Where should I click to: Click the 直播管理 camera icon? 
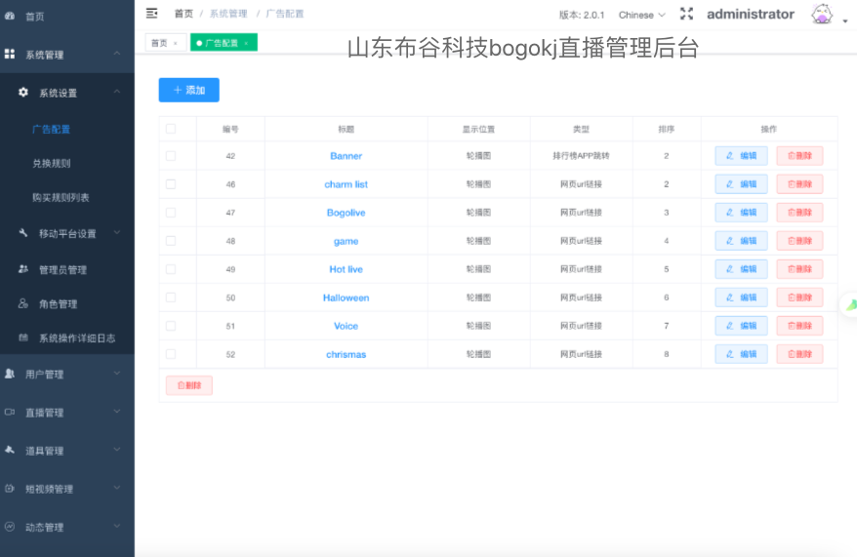pos(10,413)
